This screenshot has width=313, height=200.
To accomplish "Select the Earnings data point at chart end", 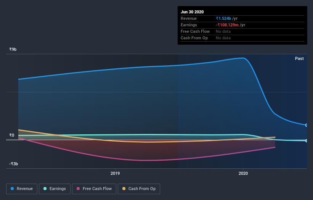I will 306,141.
